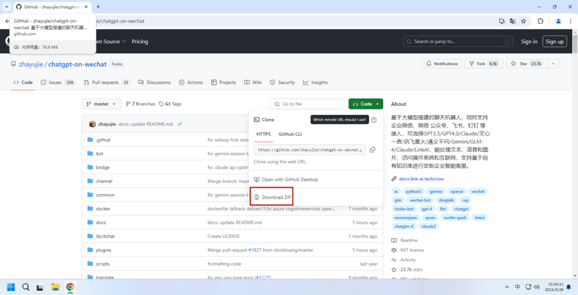578x295 pixels.
Task: Switch to GitHub CLI clone tab
Action: 290,134
